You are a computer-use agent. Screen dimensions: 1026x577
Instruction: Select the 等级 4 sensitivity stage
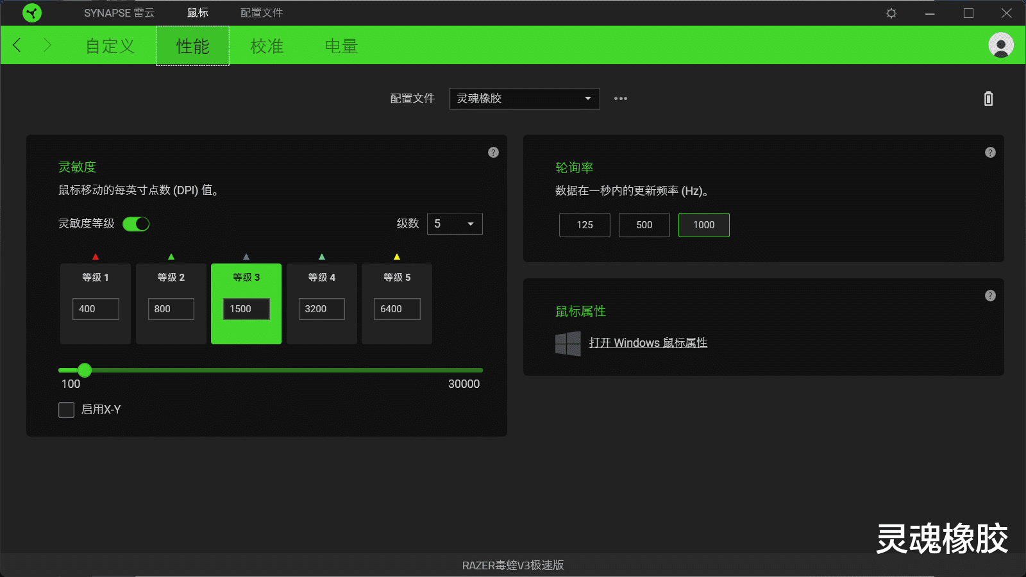click(x=322, y=304)
